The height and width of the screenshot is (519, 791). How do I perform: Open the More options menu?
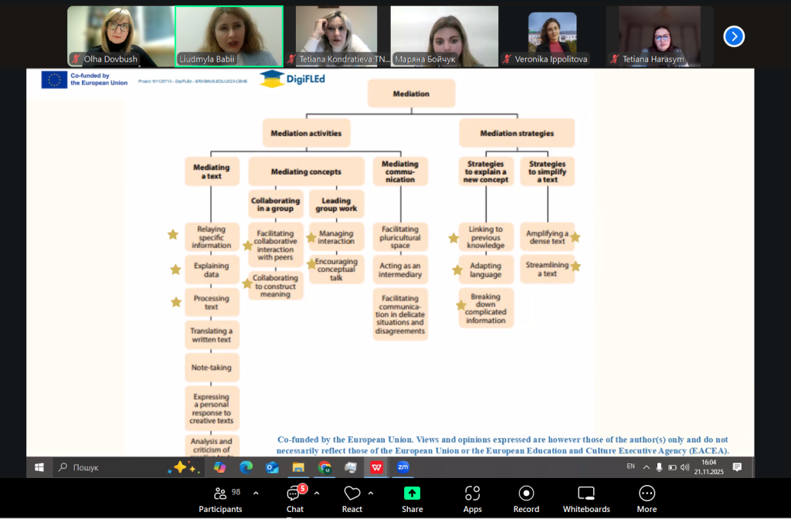pyautogui.click(x=647, y=498)
